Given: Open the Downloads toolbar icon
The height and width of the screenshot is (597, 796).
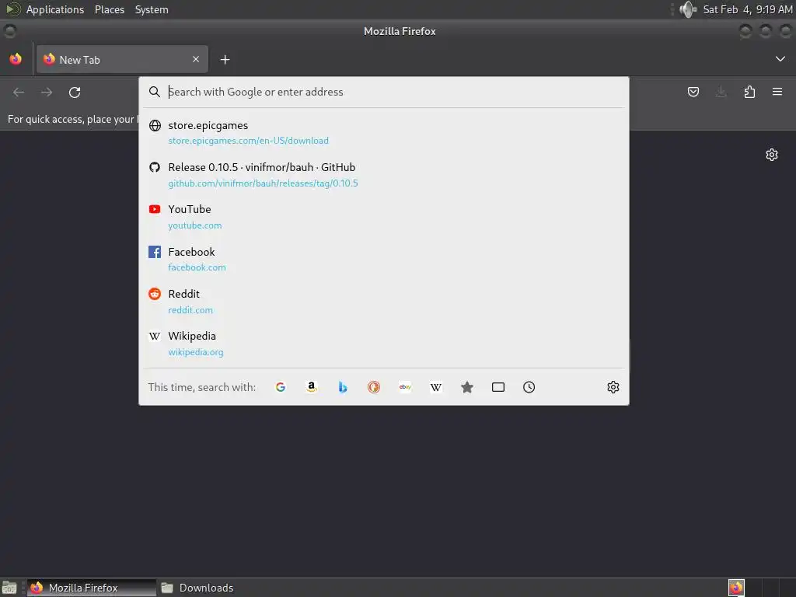Looking at the screenshot, I should [x=721, y=92].
